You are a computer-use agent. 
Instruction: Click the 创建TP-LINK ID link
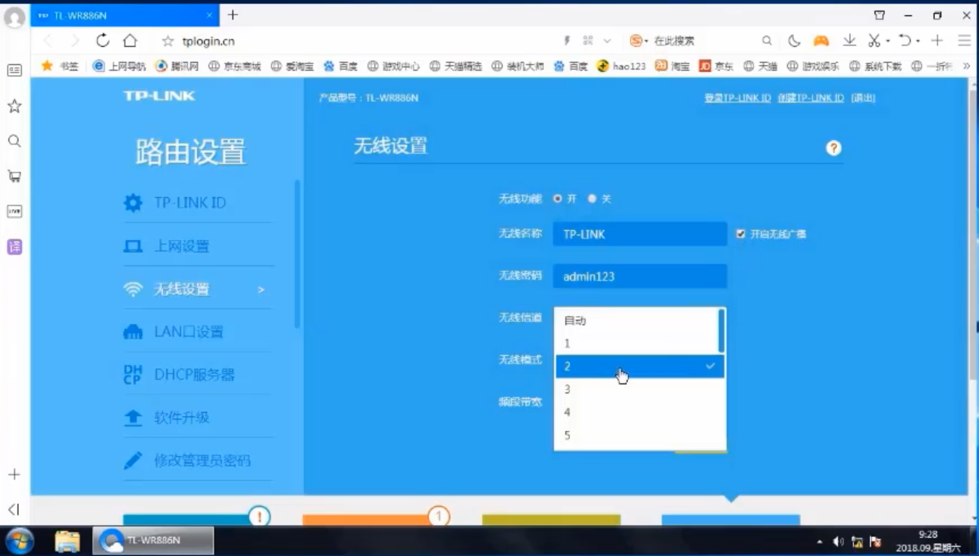(x=810, y=98)
